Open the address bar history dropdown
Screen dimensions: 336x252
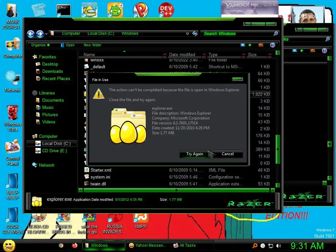tap(187, 34)
